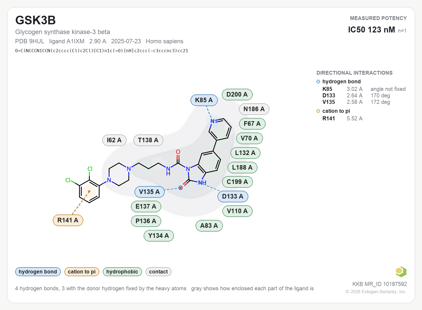
Task: Click residue L132 A
Action: coord(245,153)
